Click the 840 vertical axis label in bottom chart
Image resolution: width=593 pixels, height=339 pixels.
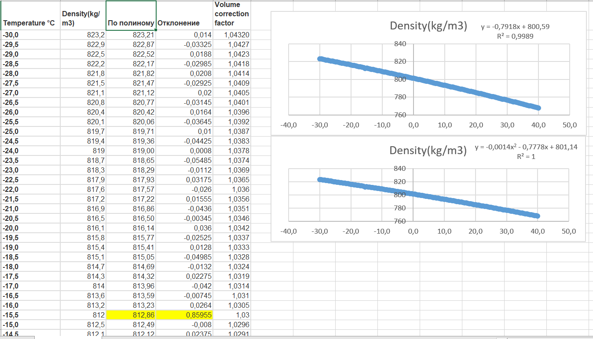click(x=399, y=169)
